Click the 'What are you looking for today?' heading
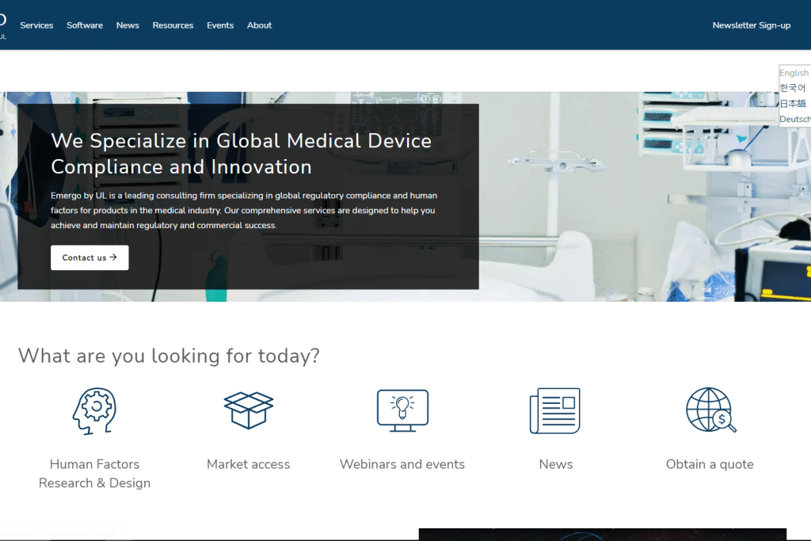This screenshot has height=541, width=811. click(169, 356)
